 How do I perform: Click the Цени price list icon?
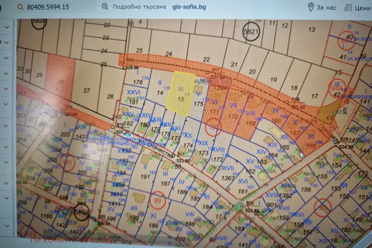(x=348, y=7)
